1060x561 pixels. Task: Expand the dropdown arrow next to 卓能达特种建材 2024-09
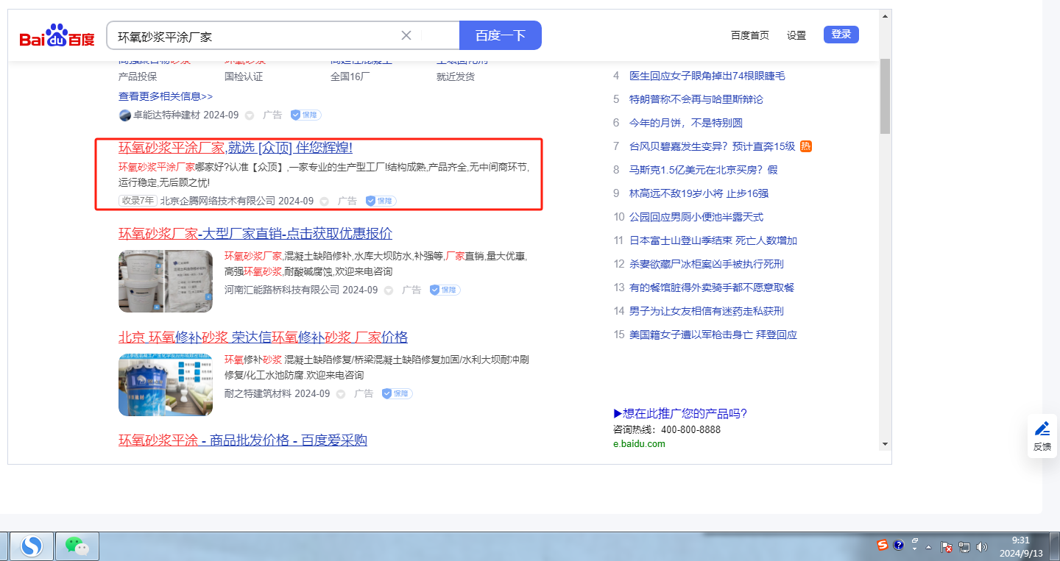click(x=250, y=115)
